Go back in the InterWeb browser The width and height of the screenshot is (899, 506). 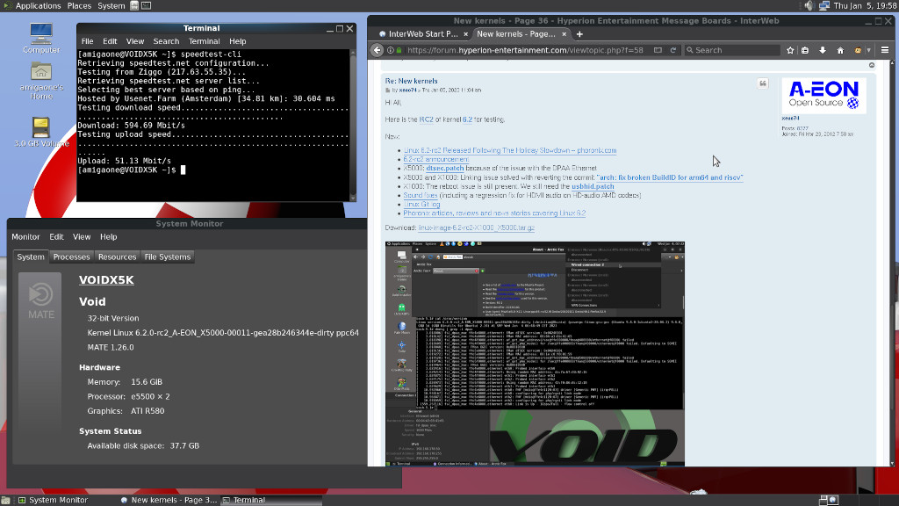click(378, 50)
